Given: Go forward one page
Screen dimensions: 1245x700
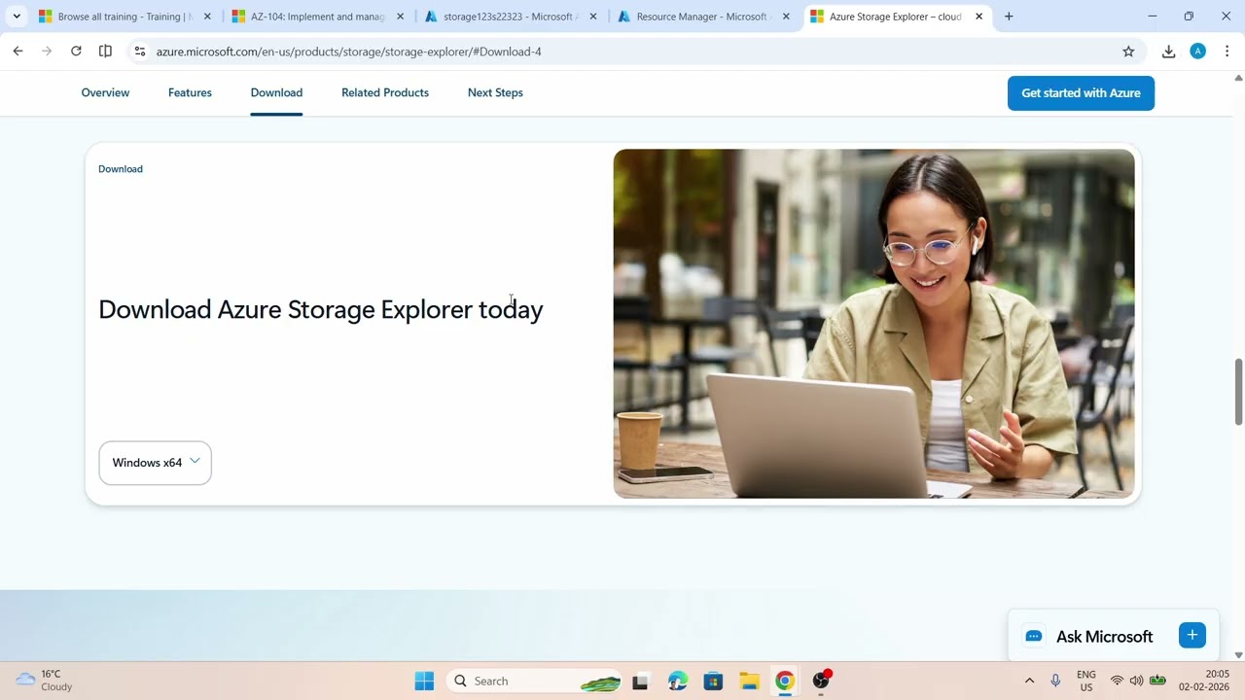Looking at the screenshot, I should (47, 52).
